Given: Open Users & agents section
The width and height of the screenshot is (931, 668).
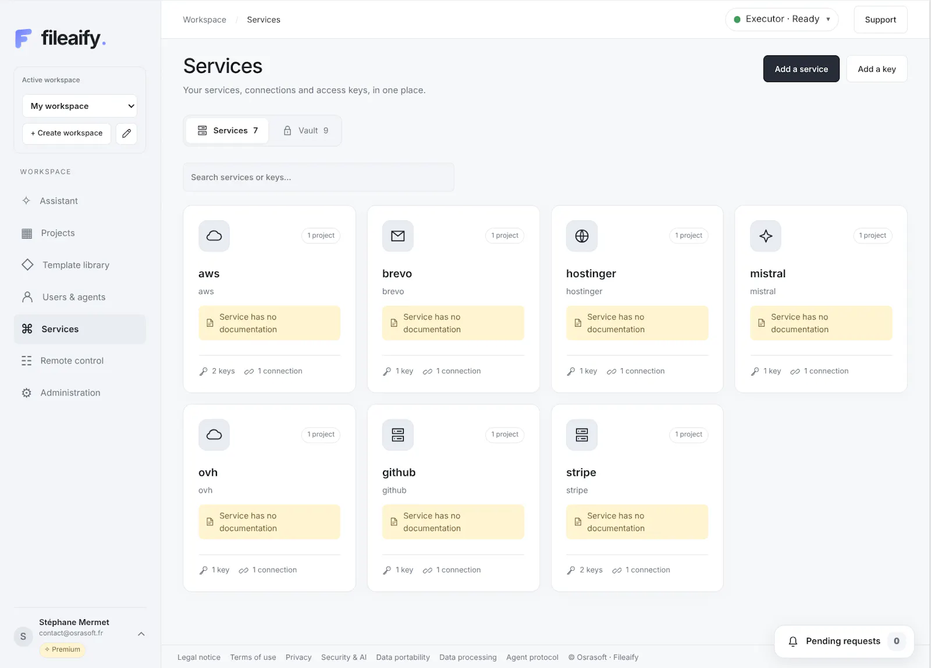Looking at the screenshot, I should (80, 297).
